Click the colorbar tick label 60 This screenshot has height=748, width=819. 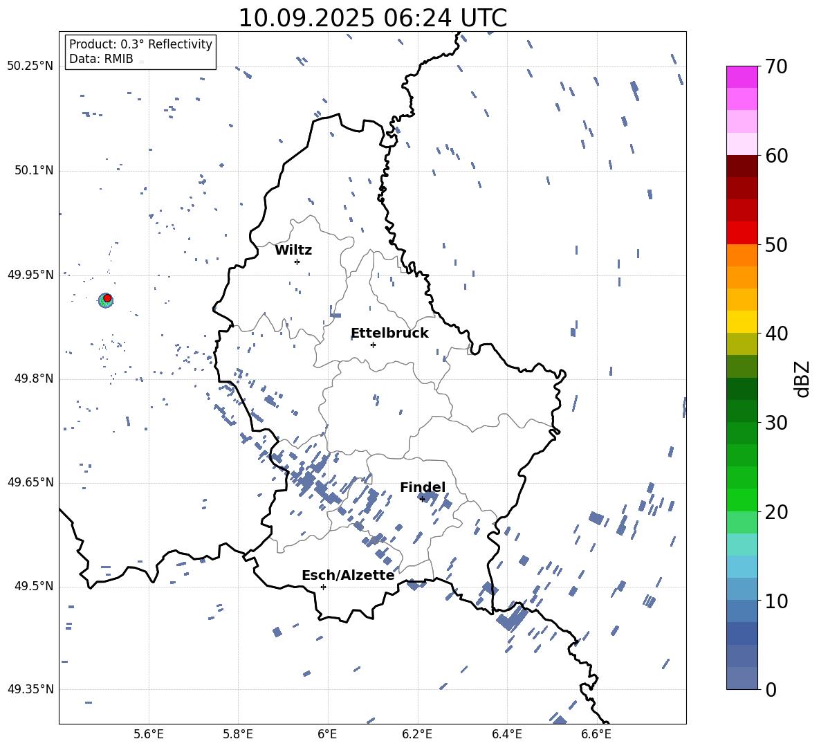[x=776, y=156]
